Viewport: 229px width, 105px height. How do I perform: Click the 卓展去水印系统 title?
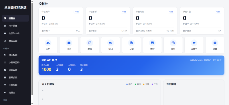tap(15, 7)
